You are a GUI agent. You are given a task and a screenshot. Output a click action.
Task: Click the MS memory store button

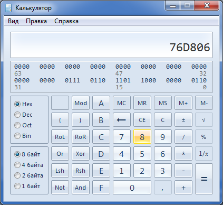click(x=163, y=103)
